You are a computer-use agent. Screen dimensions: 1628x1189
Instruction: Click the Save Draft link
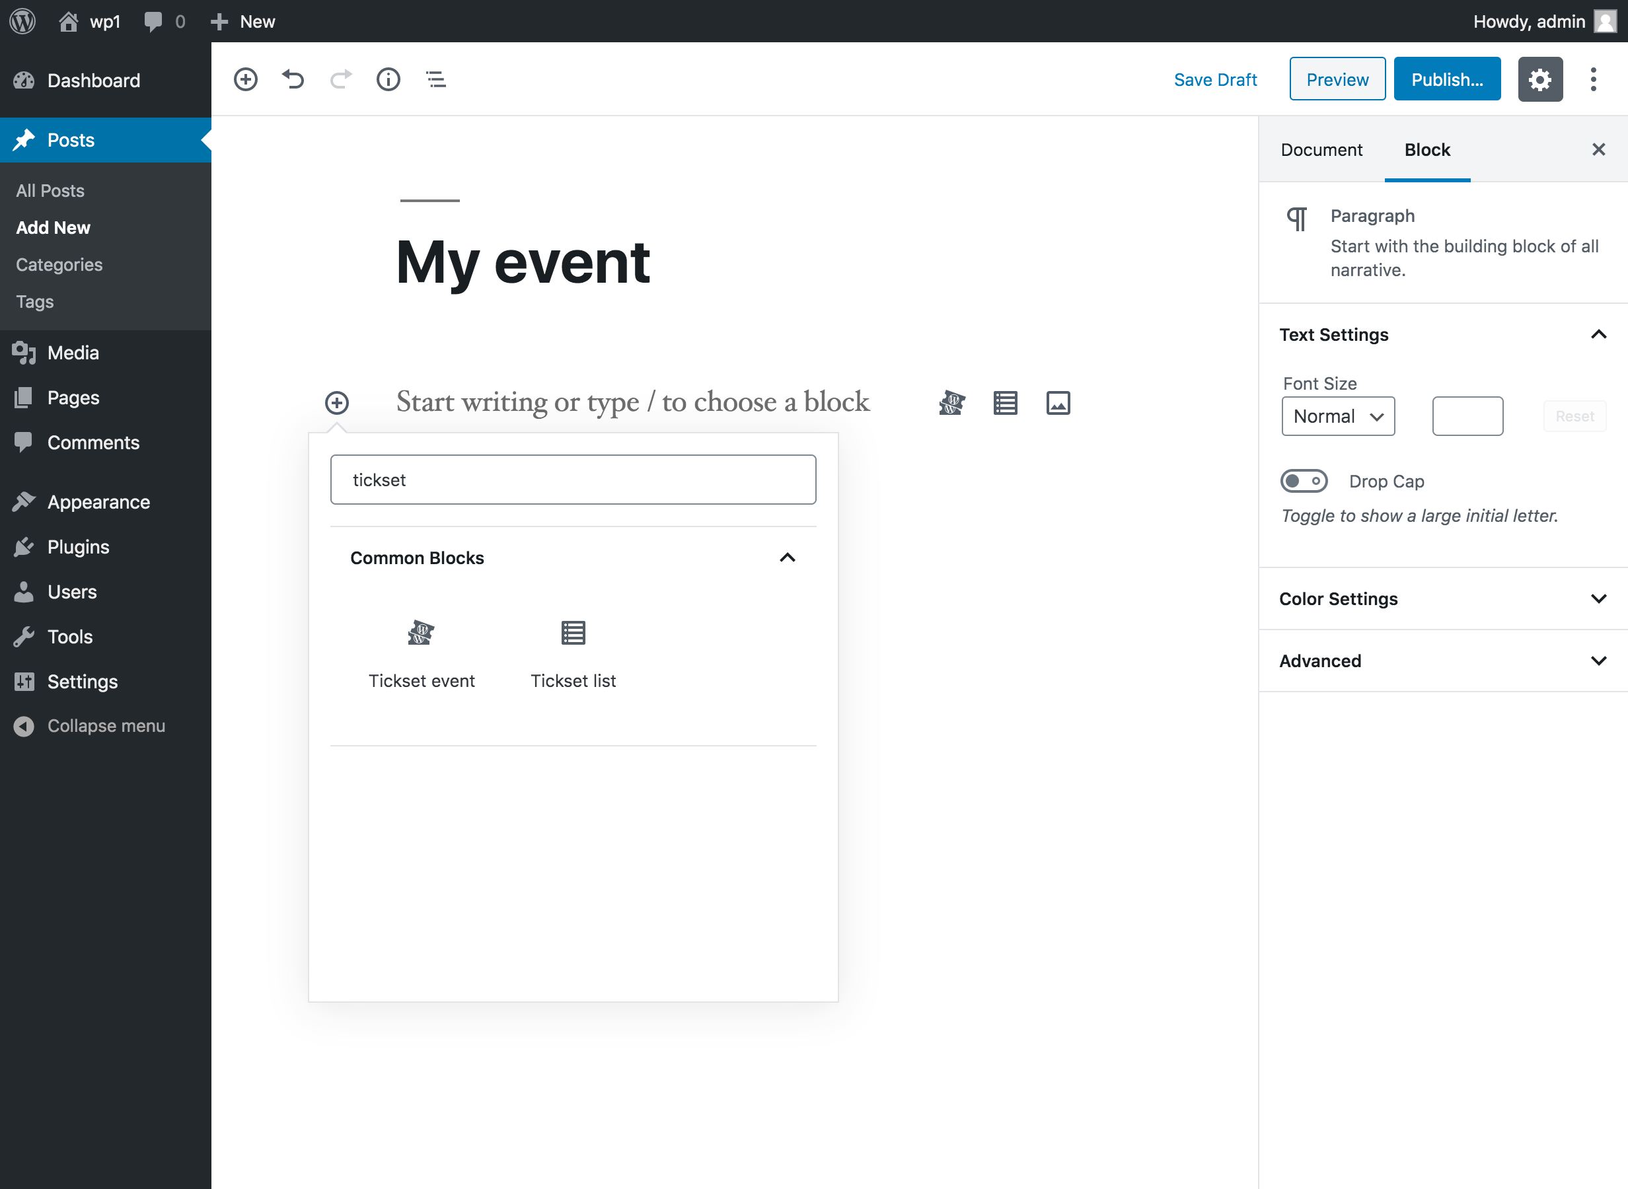pos(1215,79)
